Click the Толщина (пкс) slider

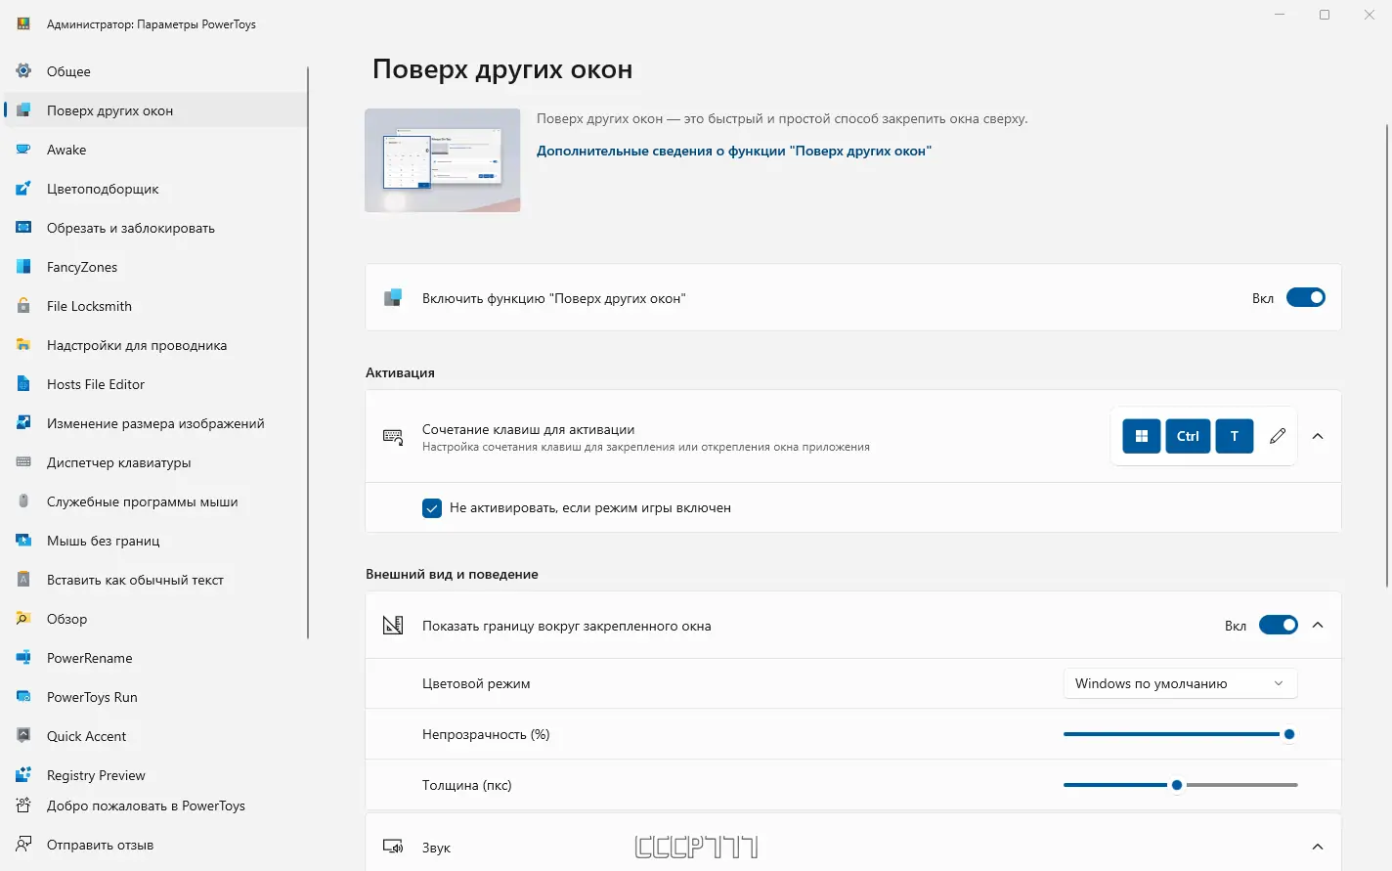click(1180, 785)
